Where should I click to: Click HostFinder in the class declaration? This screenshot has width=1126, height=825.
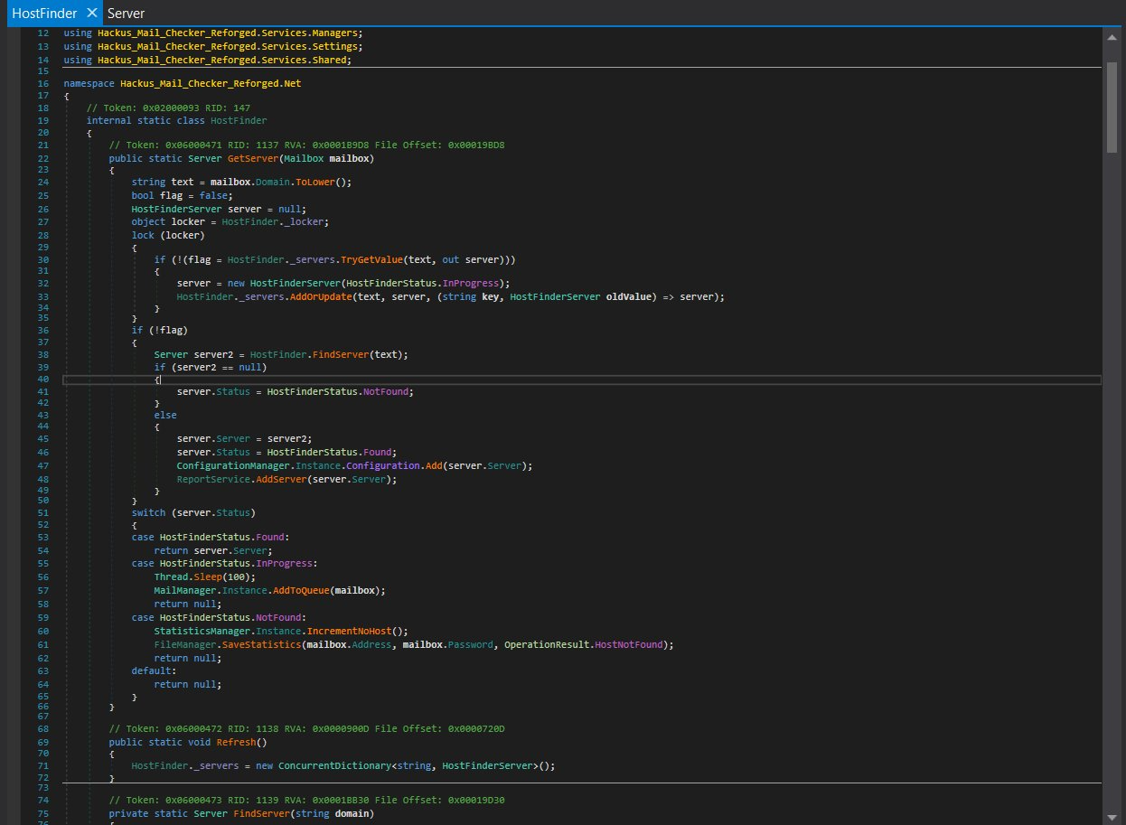pos(239,120)
